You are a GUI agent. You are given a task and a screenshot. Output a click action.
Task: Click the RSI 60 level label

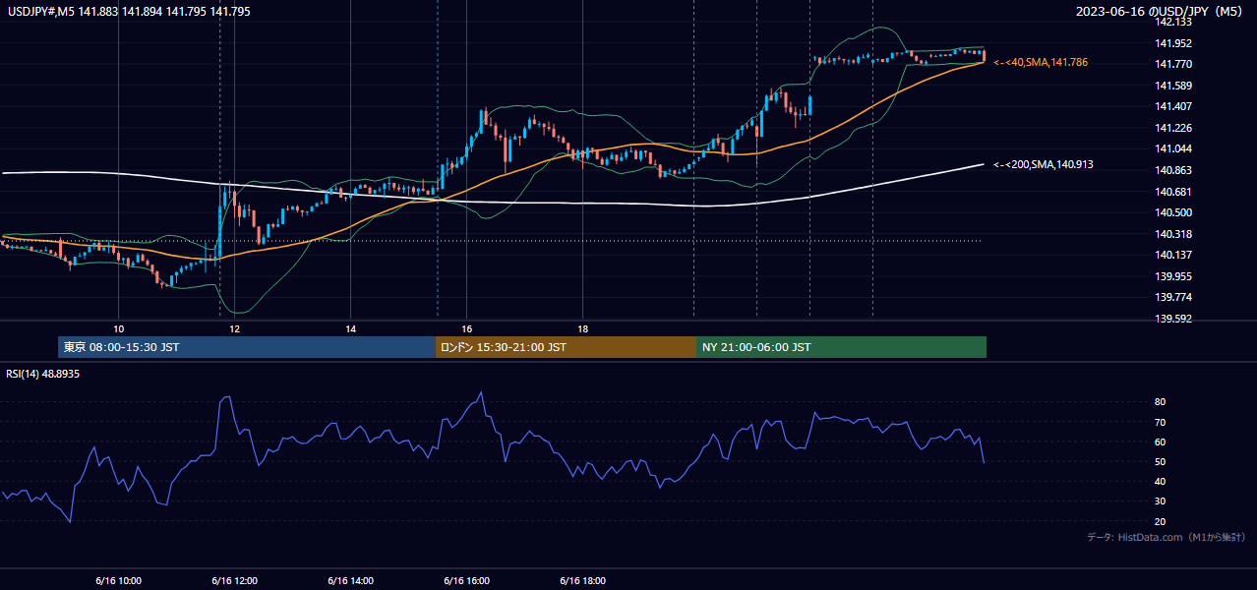pyautogui.click(x=1160, y=442)
